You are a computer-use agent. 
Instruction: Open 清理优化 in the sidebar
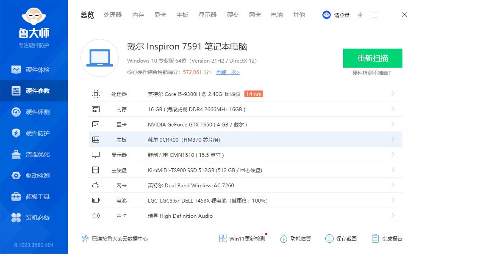point(34,154)
